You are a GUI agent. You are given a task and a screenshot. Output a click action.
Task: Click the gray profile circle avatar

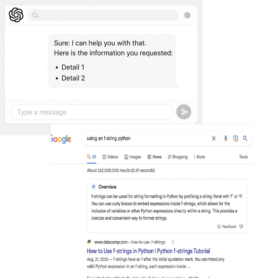tap(187, 15)
